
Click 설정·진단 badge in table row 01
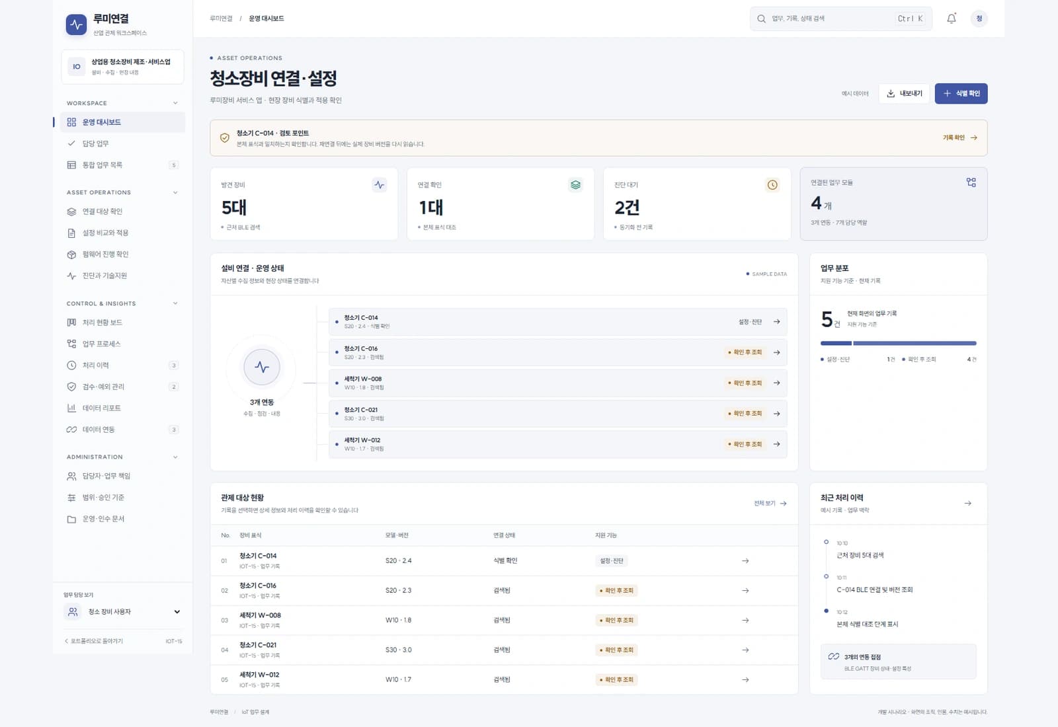tap(612, 560)
